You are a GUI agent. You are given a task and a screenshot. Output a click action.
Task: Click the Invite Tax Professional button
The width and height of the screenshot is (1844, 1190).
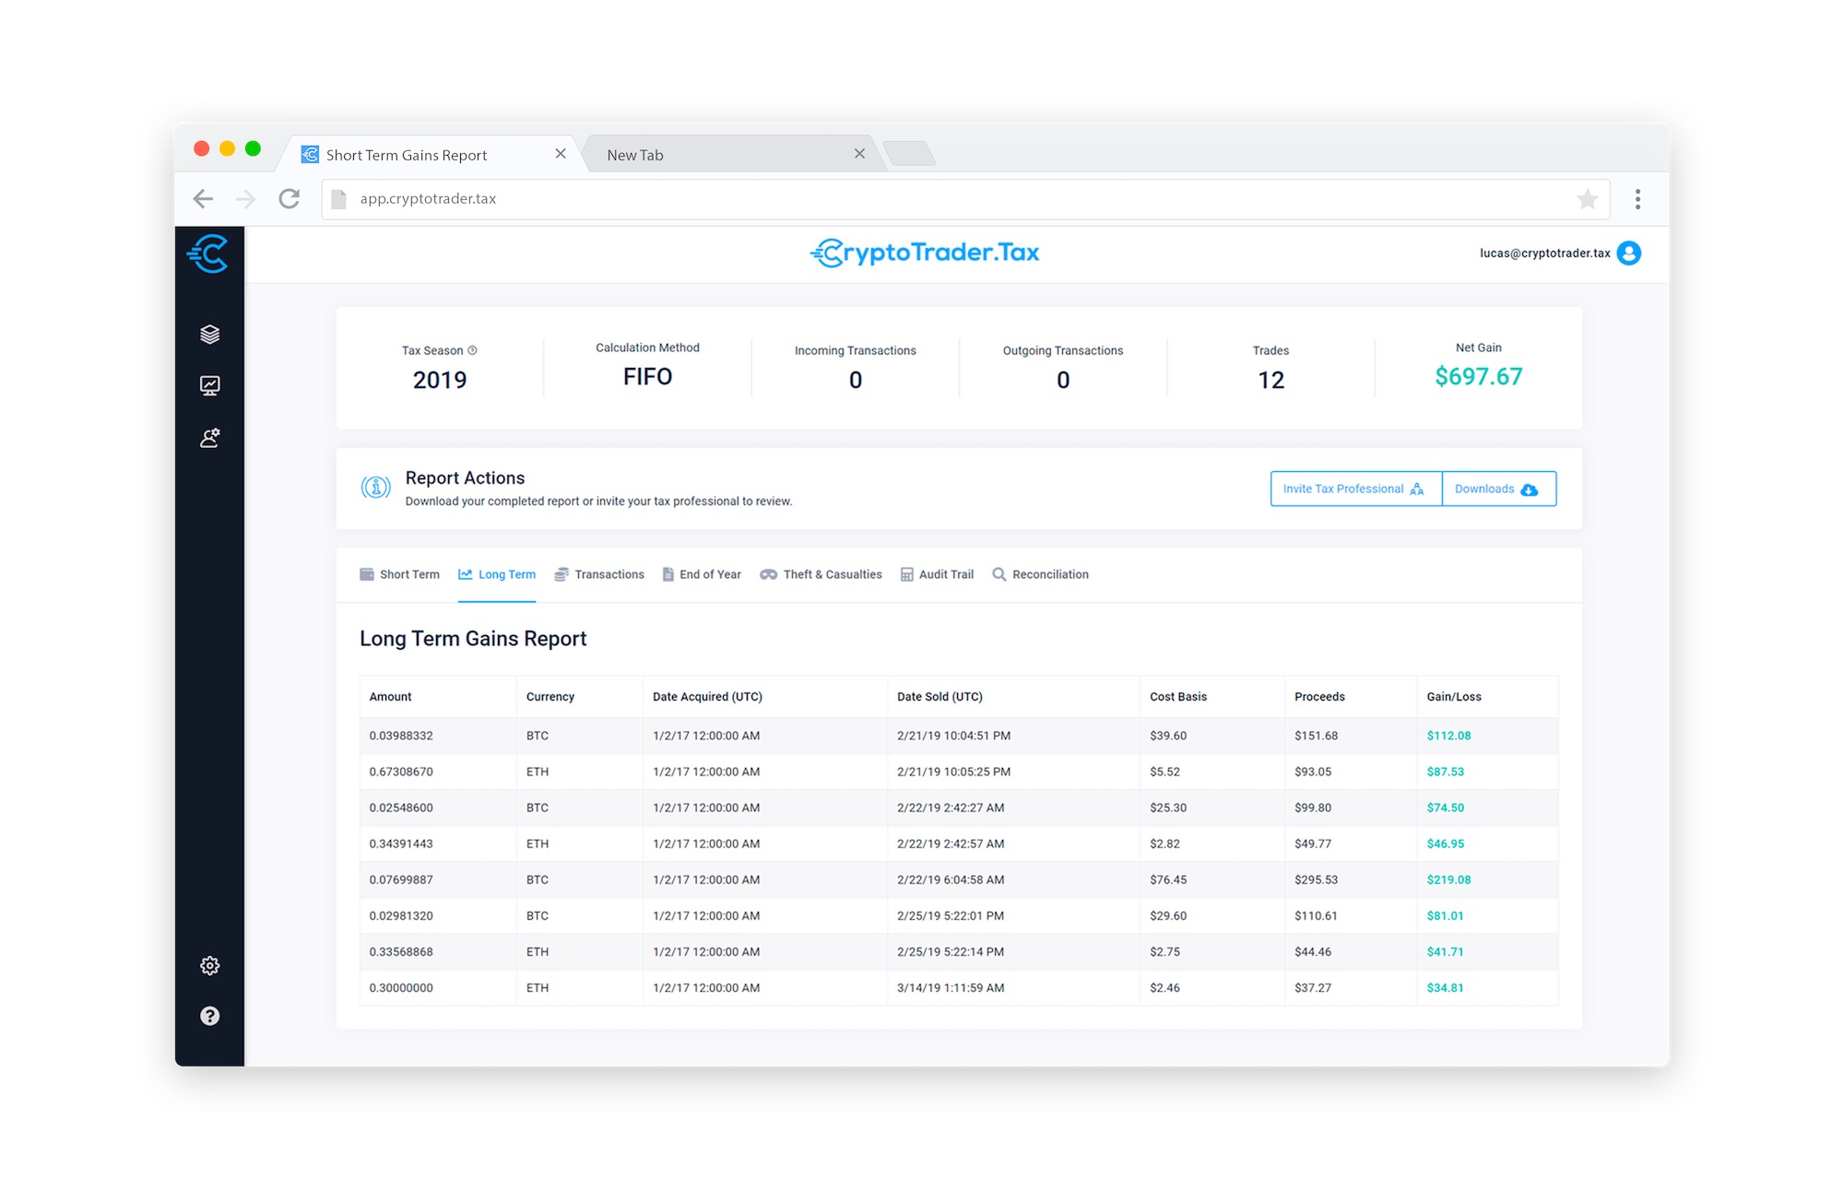pos(1353,489)
